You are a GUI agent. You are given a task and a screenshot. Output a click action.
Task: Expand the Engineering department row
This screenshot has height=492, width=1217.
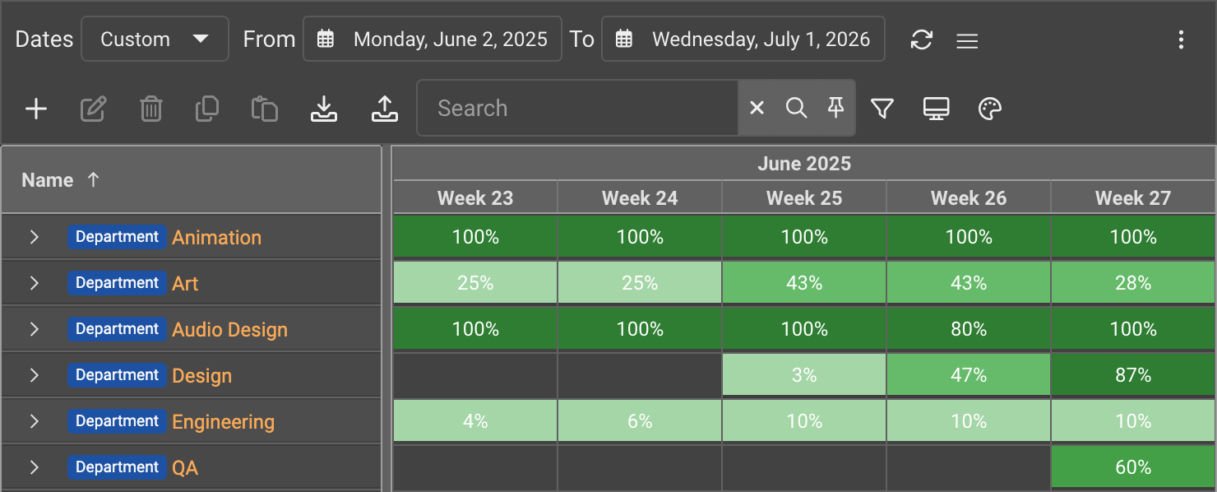34,421
